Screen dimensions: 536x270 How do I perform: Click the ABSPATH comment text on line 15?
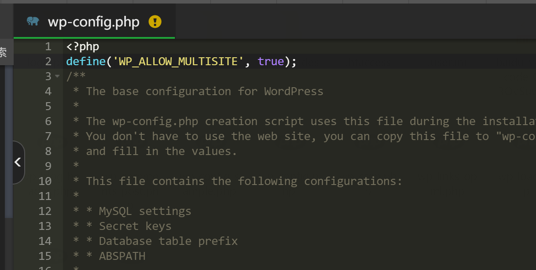(122, 256)
